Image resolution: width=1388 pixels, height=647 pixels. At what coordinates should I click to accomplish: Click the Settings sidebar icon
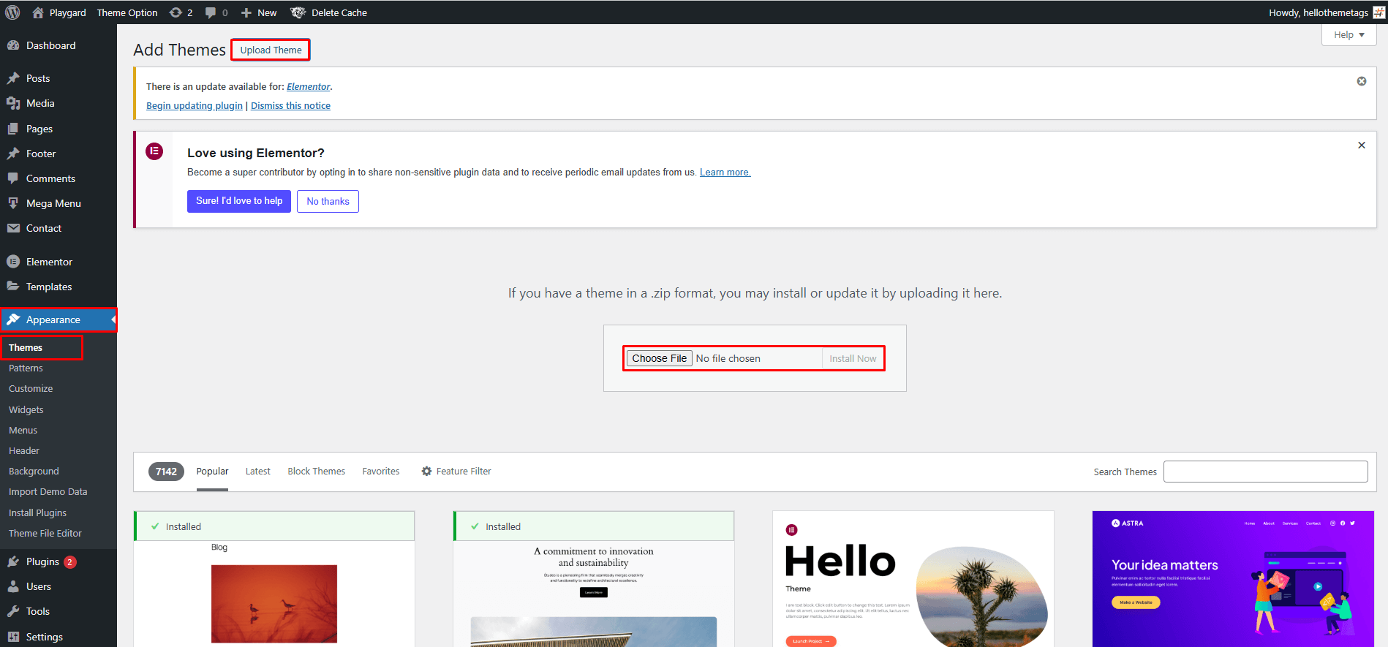pyautogui.click(x=13, y=637)
